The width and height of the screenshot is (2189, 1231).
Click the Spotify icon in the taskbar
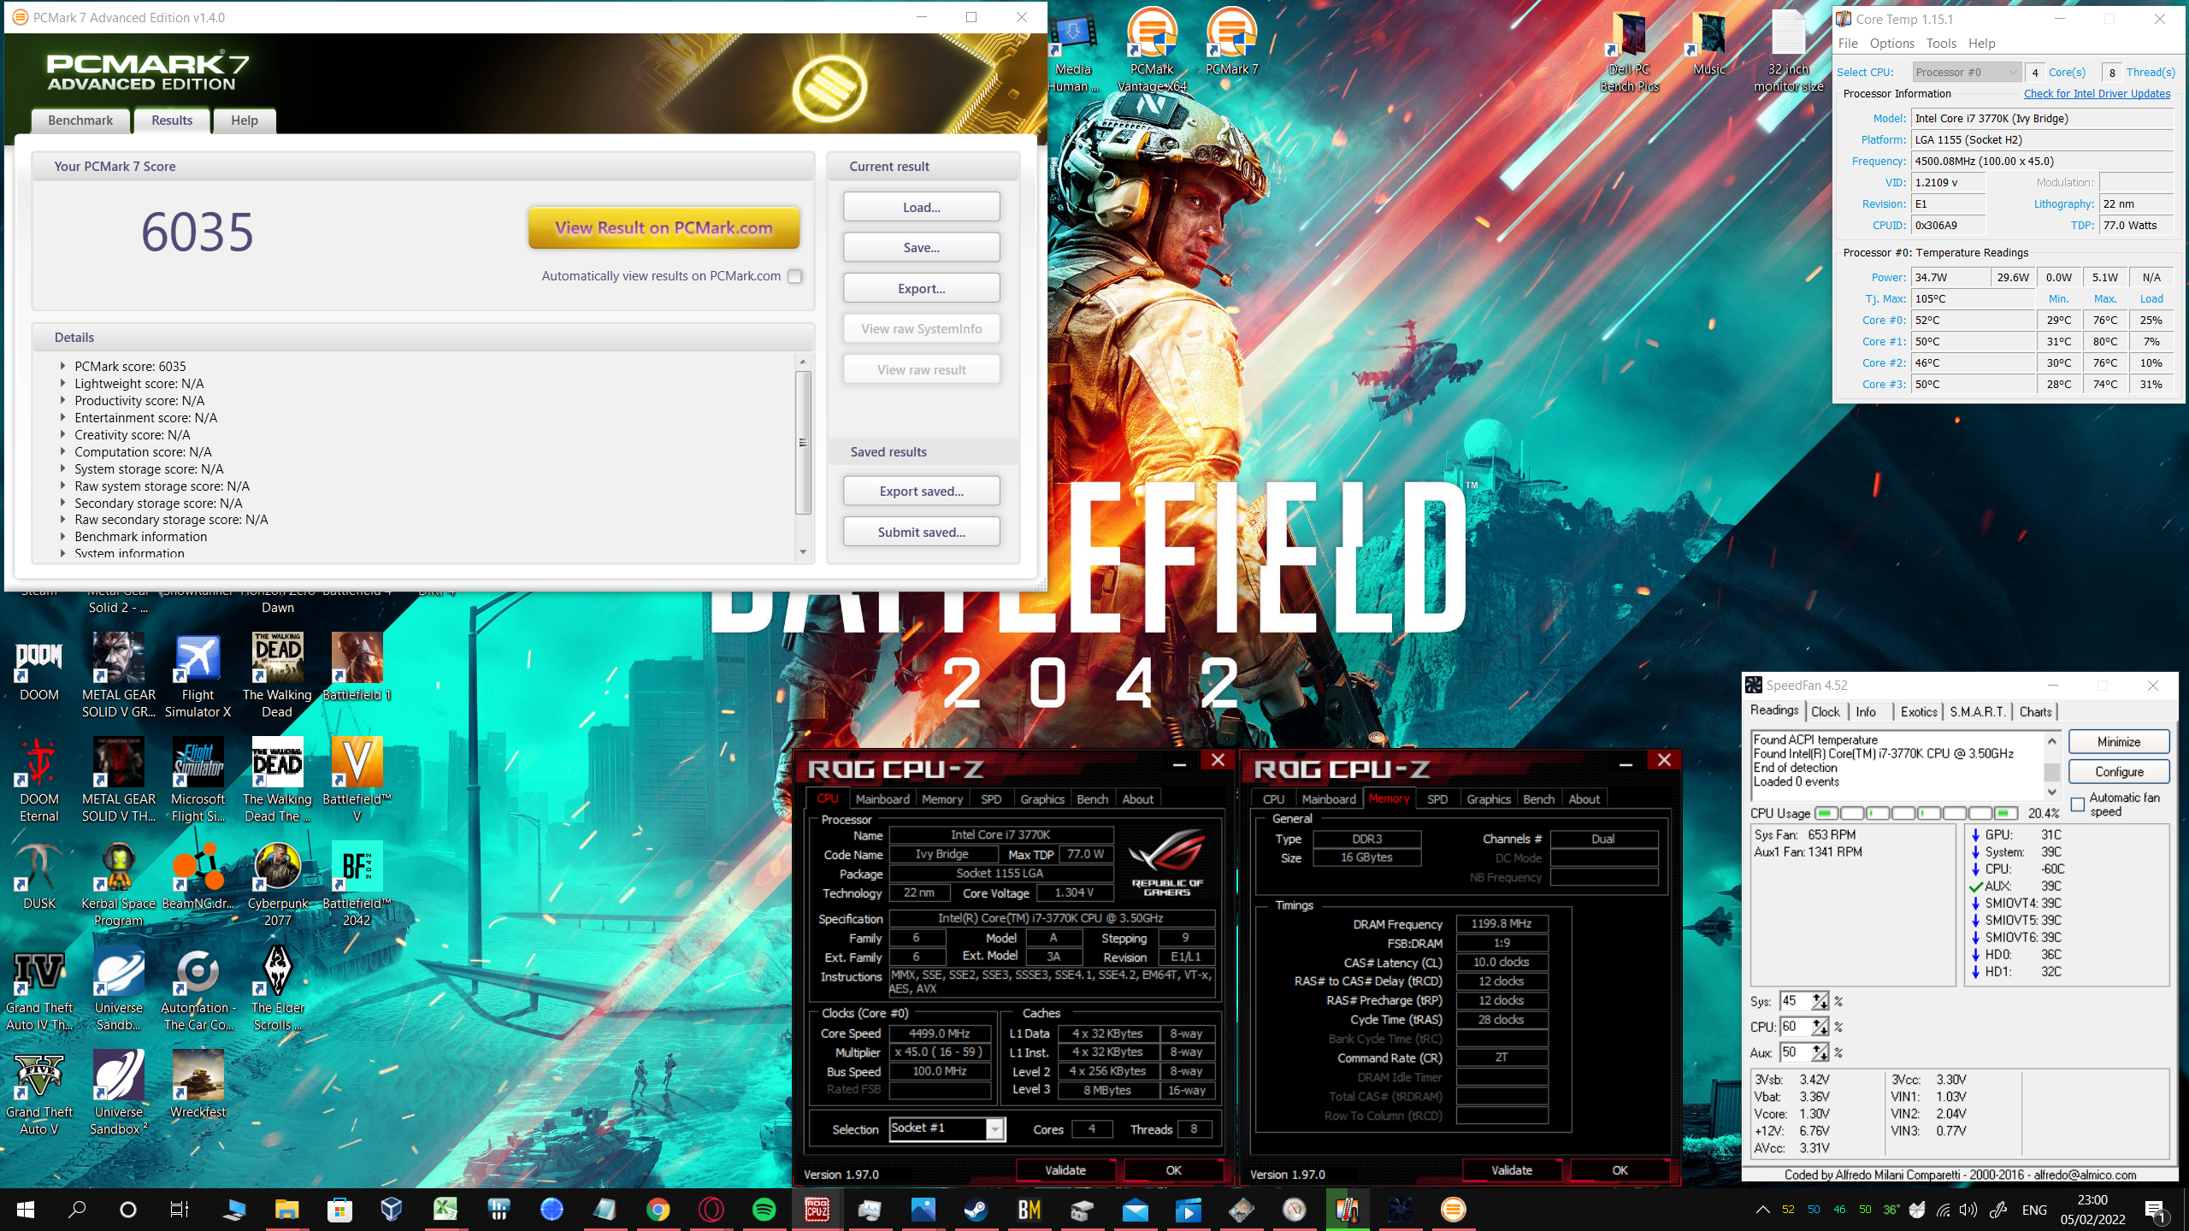764,1209
